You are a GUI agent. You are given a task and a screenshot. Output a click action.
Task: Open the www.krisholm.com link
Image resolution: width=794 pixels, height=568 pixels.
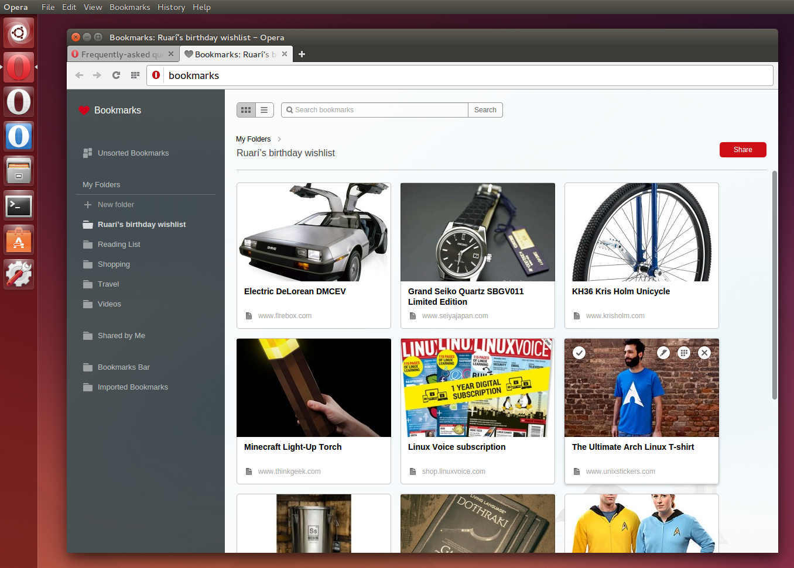click(x=615, y=315)
